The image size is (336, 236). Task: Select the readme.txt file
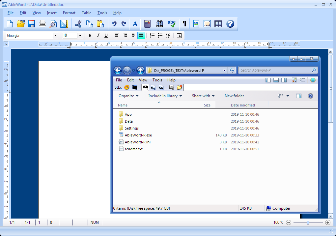(133, 149)
